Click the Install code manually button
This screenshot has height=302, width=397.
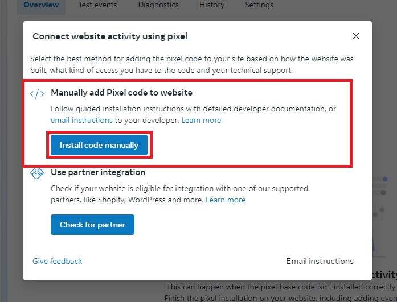[x=99, y=145]
